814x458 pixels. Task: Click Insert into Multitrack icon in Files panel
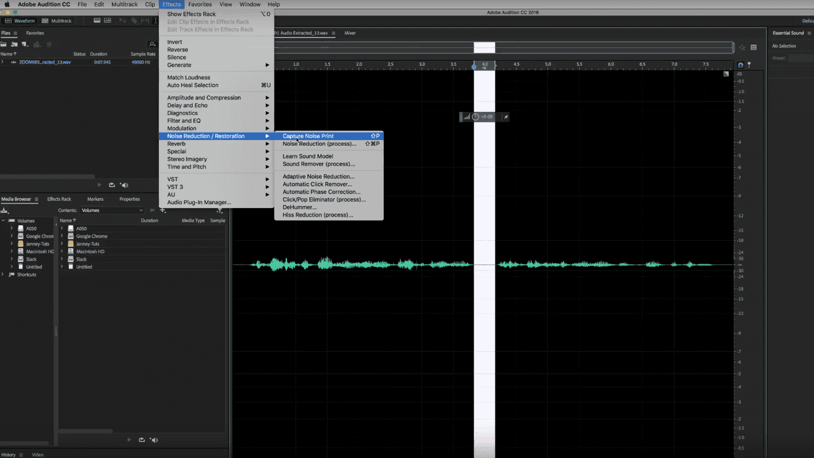click(x=37, y=44)
